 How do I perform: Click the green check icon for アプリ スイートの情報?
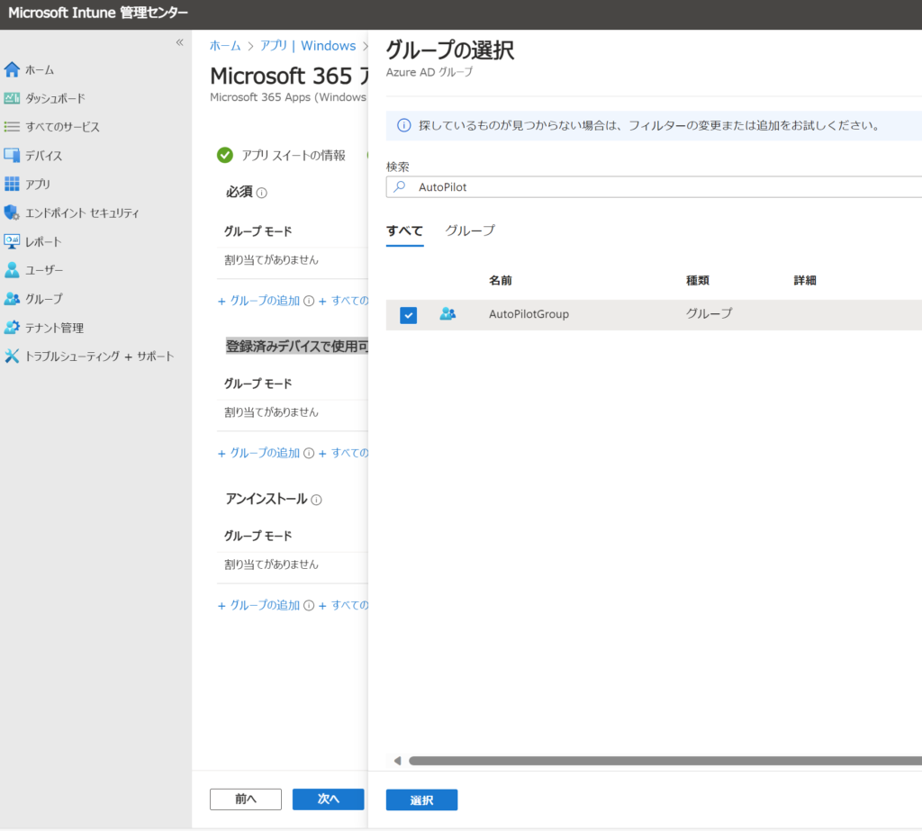pyautogui.click(x=224, y=155)
